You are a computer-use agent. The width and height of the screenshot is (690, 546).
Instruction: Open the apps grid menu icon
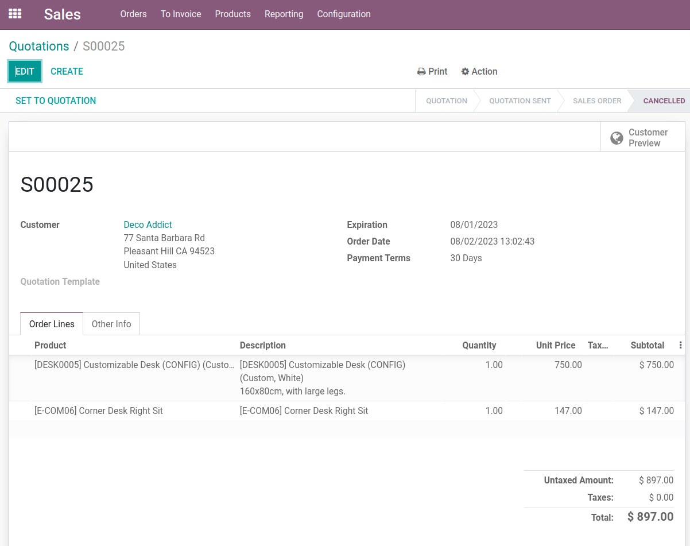pyautogui.click(x=15, y=14)
